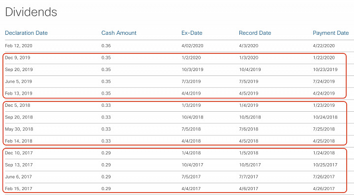Screen dimensions: 354x195
Task: Click the Dividends page heading
Action: click(x=31, y=12)
